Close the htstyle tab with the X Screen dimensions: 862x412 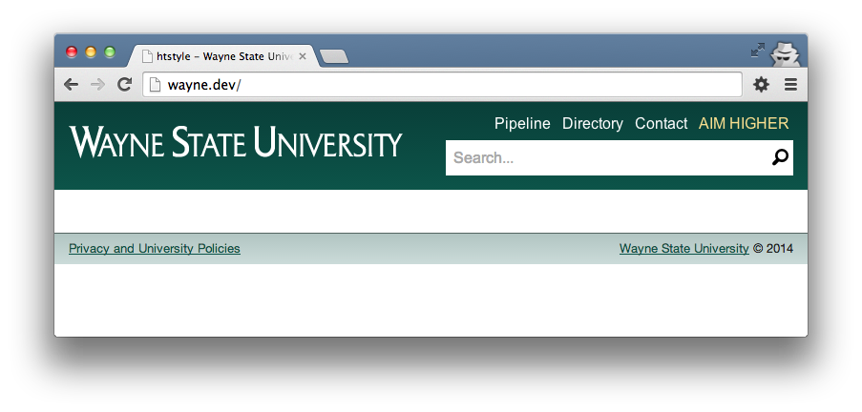[x=303, y=56]
